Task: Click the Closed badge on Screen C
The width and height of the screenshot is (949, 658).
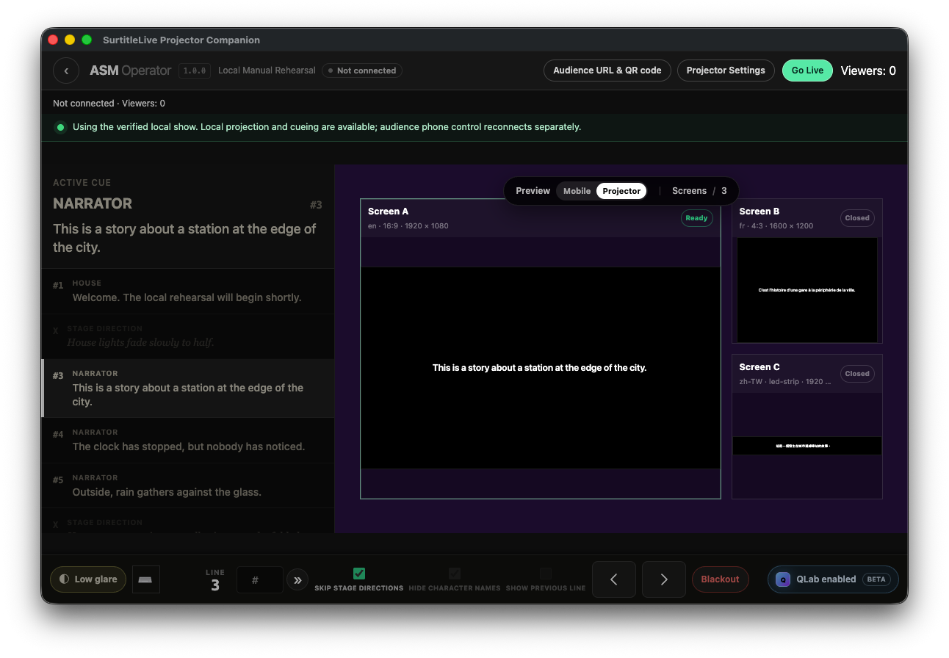Action: pos(857,374)
